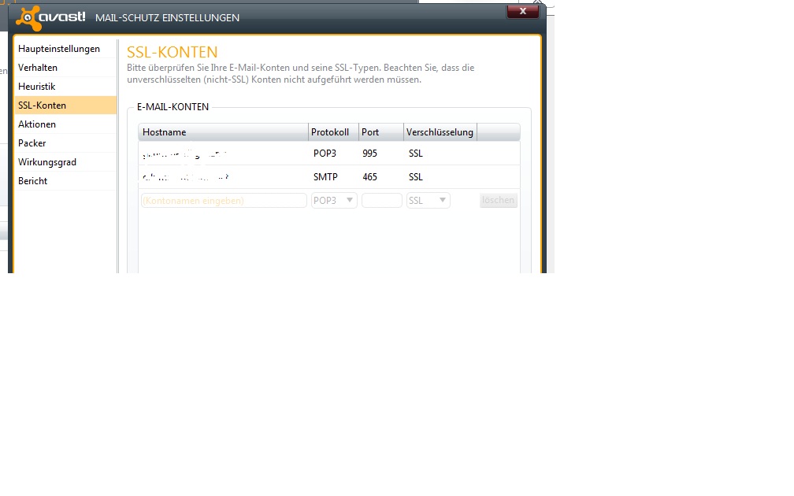This screenshot has height=496, width=794.
Task: Show the Wirkungsgrad settings
Action: point(65,162)
